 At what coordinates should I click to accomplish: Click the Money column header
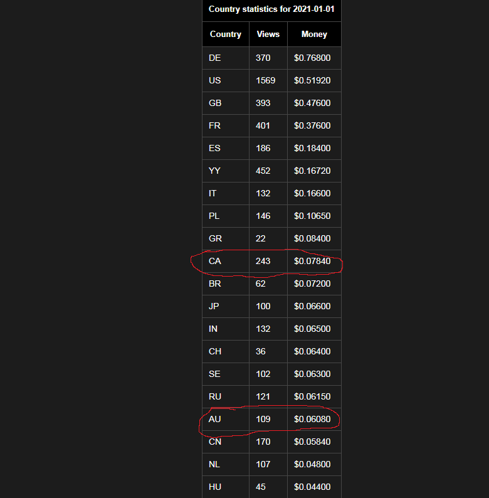(314, 34)
